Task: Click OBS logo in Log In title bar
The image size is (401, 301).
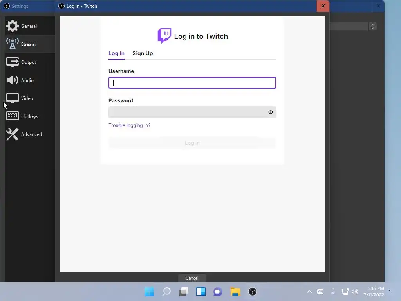Action: point(61,6)
